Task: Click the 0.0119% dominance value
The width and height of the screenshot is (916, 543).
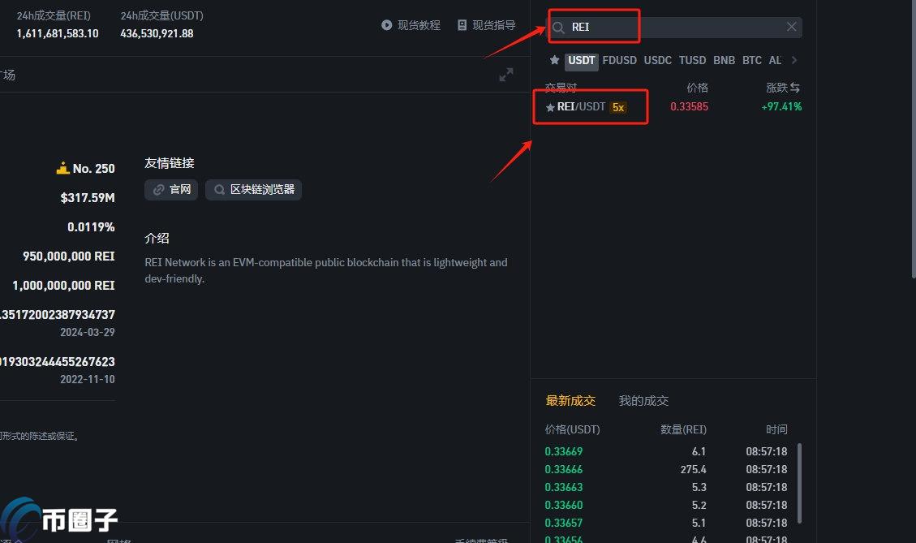Action: click(x=91, y=227)
